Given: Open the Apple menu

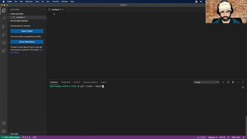Looking at the screenshot, I should [x=3, y=2].
